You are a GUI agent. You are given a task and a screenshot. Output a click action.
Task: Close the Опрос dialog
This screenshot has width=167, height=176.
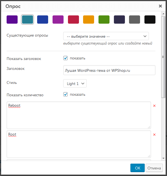(x=160, y=6)
